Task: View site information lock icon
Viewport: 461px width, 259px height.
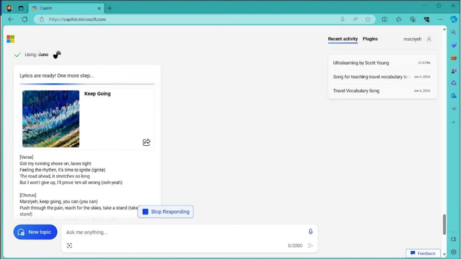Action: tap(42, 19)
